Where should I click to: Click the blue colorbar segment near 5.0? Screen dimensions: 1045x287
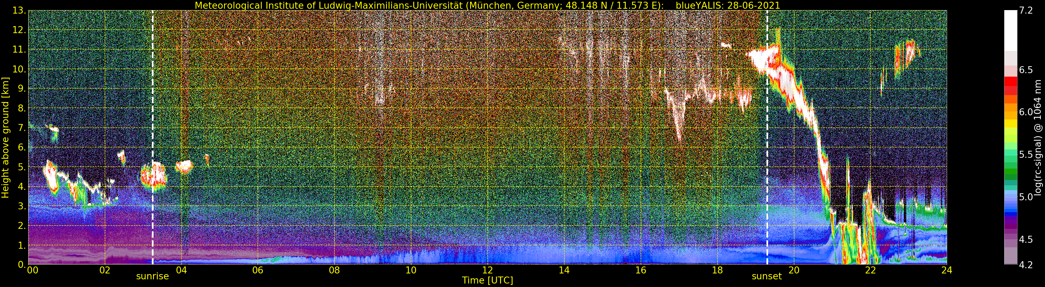[x=1011, y=197]
